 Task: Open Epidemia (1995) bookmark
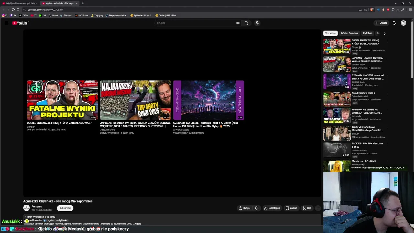(141, 15)
